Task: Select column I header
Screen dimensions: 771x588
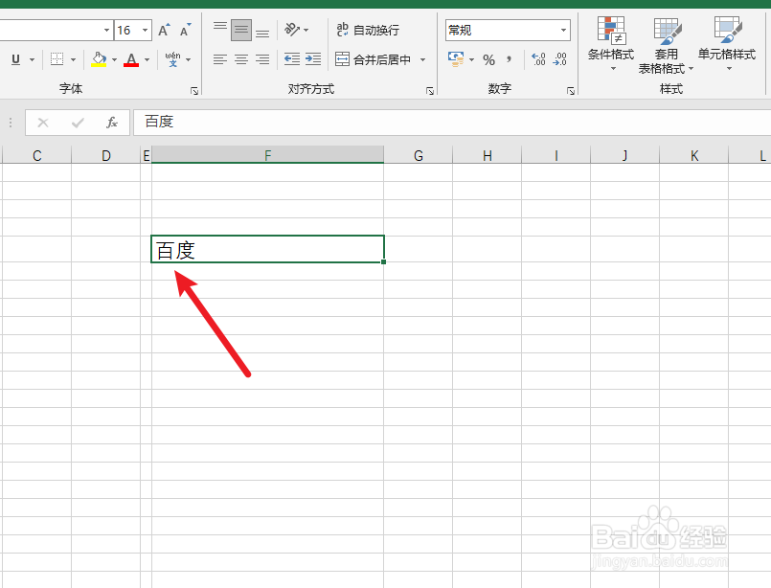Action: click(556, 155)
